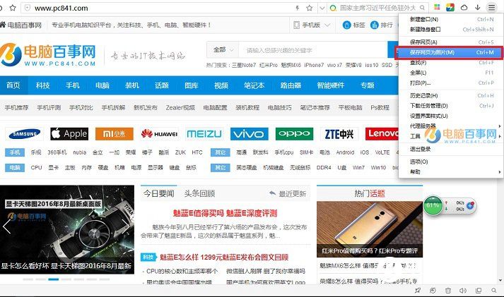504x297 pixels.
Task: Choose 历史记录(H) from the menu
Action: pos(424,95)
